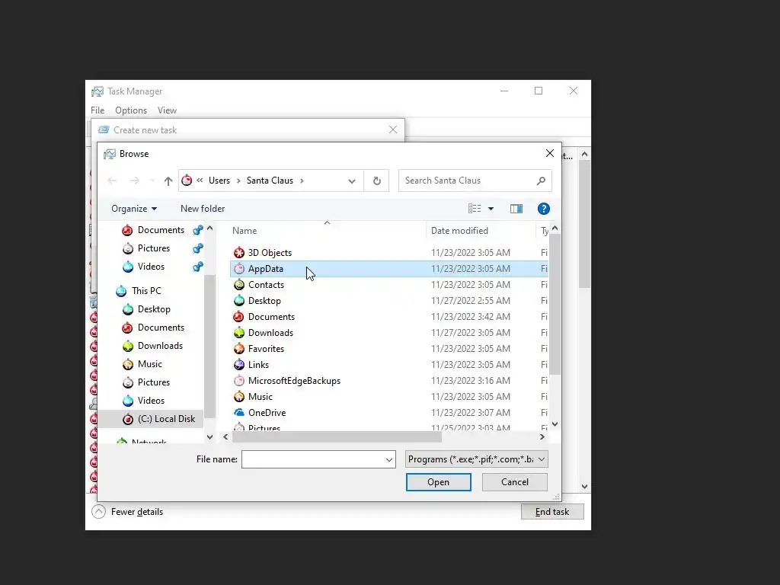The image size is (780, 585).
Task: Click End task in Task Manager
Action: click(x=552, y=511)
